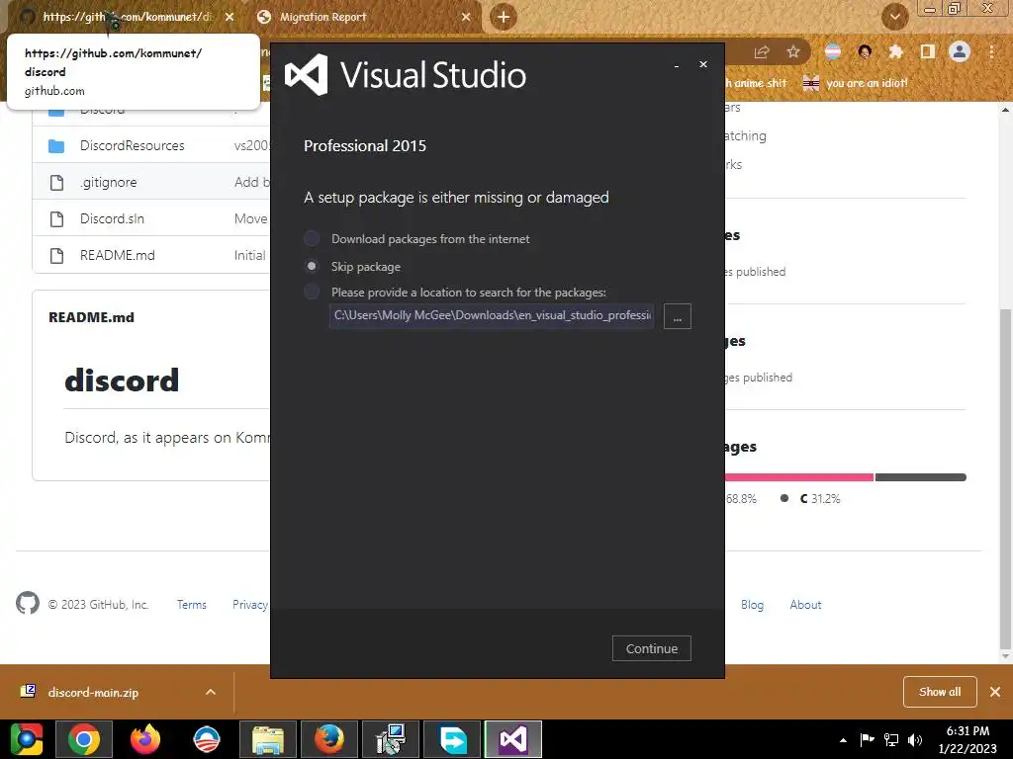The width and height of the screenshot is (1013, 759).
Task: Open a new browser tab
Action: point(504,17)
